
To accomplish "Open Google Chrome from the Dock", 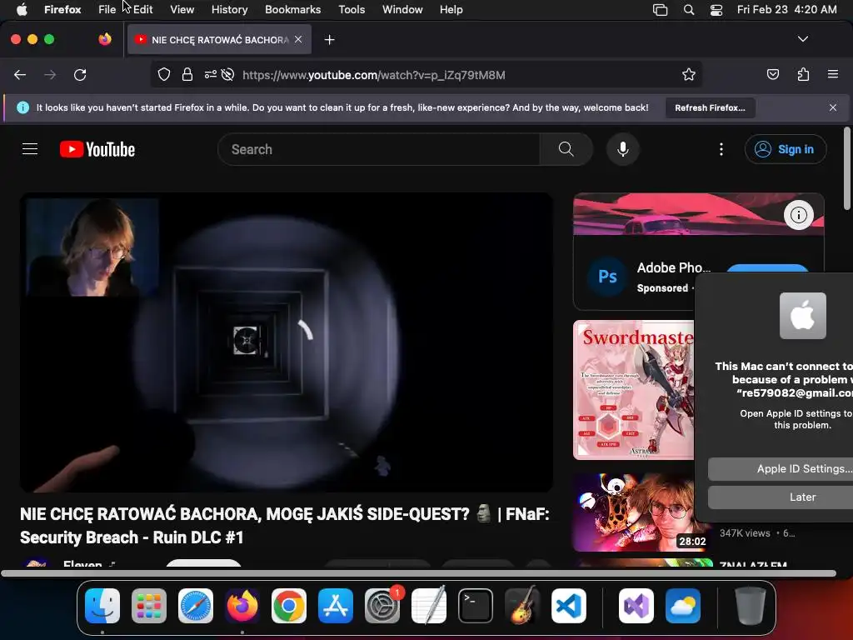I will coord(289,606).
